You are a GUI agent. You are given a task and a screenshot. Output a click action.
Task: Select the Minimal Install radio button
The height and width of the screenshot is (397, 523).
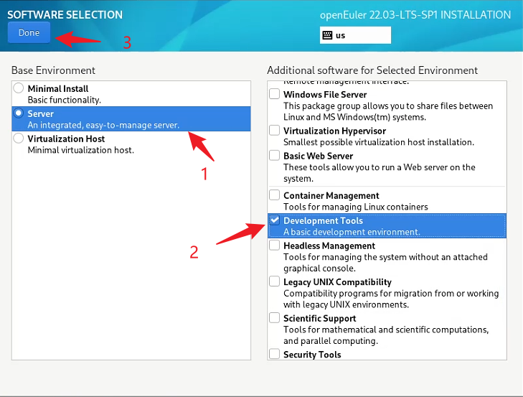pyautogui.click(x=19, y=88)
